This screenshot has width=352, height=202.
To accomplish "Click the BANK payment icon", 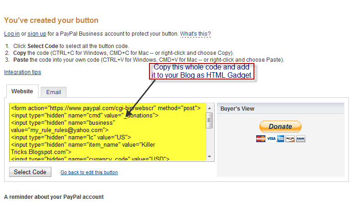I will click(x=300, y=138).
